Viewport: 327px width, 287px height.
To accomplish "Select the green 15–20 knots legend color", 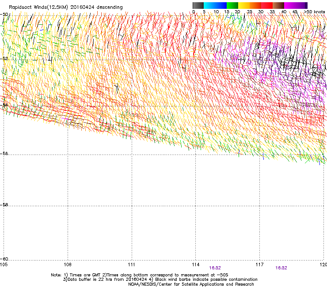I will pyautogui.click(x=232, y=5).
